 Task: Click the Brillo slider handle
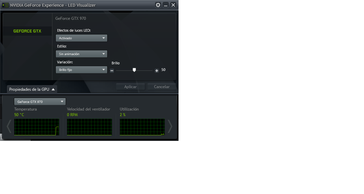tap(134, 70)
